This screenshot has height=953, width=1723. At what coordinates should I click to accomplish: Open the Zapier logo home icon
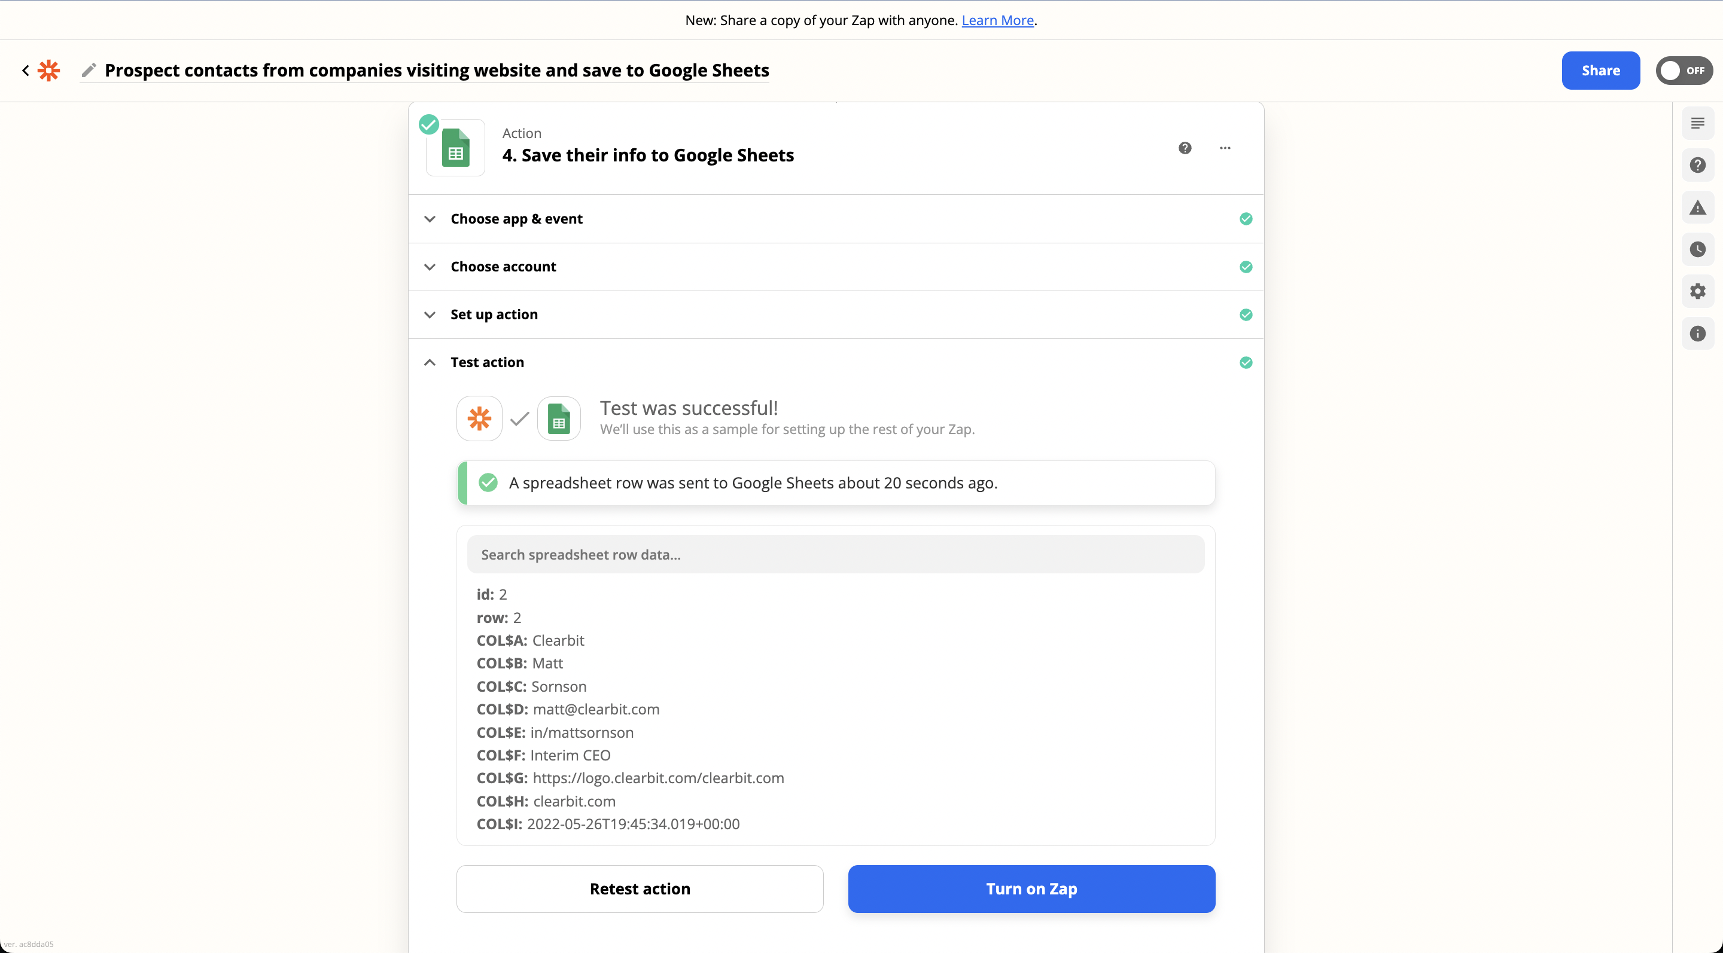pyautogui.click(x=49, y=70)
